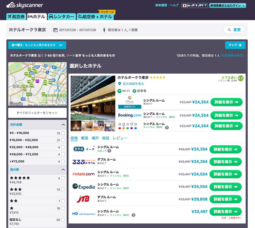The height and width of the screenshot is (228, 255).
Task: Show details for JTB offer
Action: tap(226, 199)
